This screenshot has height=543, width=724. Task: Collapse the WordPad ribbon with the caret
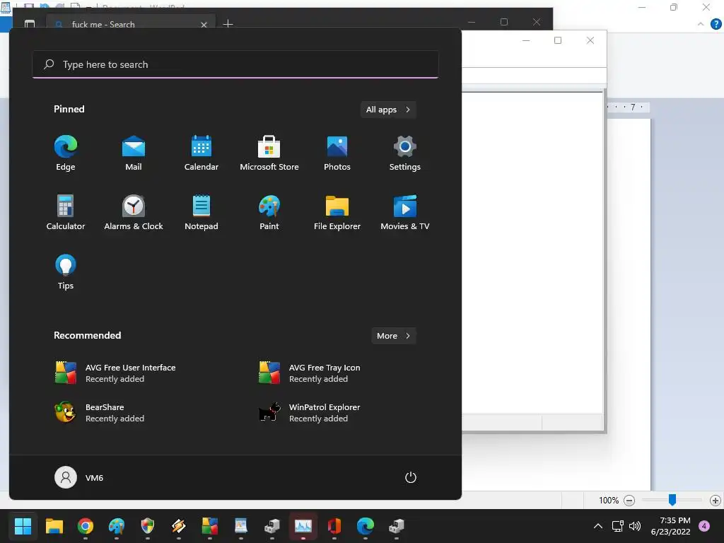[701, 24]
